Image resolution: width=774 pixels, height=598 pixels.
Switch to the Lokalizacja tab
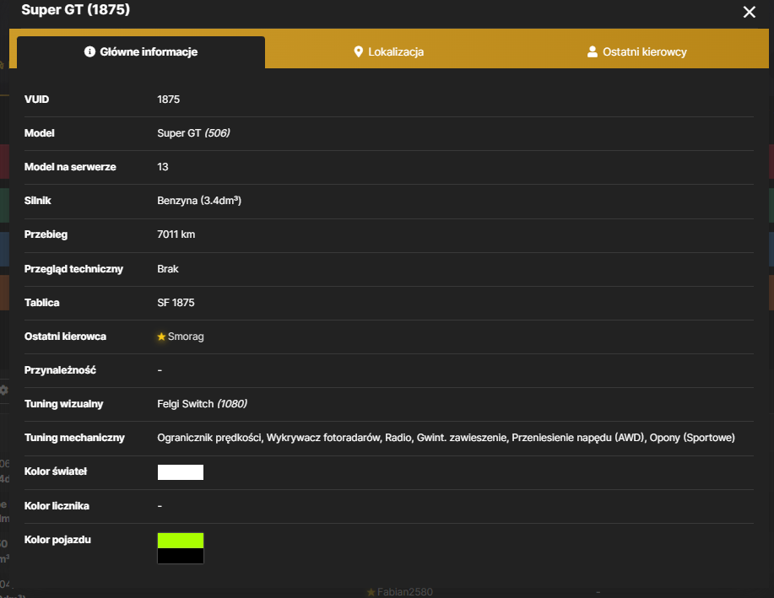tap(389, 51)
